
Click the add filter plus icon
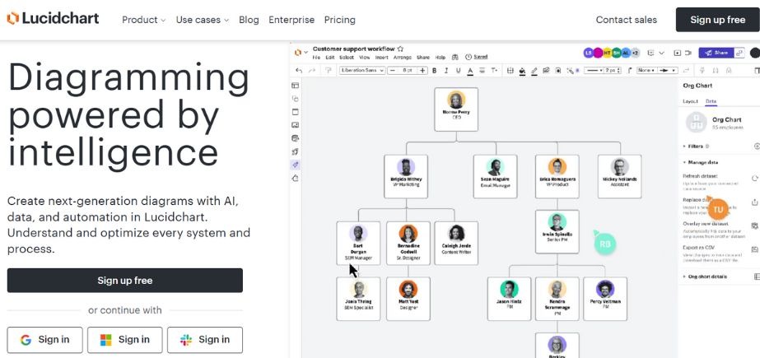pos(757,146)
